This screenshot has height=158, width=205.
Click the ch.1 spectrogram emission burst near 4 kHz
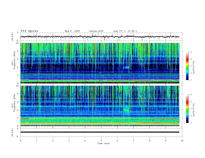tap(126, 68)
